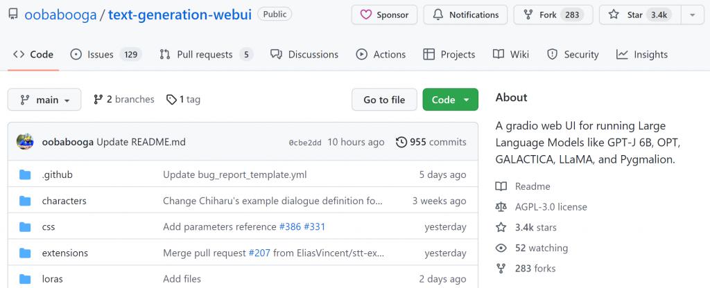710x288 pixels.
Task: Sponsor this project with the heart button
Action: 384,15
